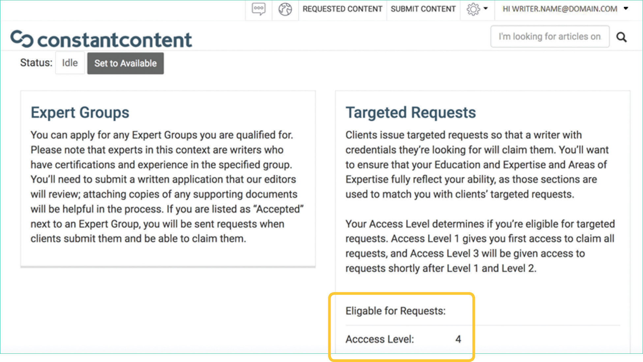The width and height of the screenshot is (643, 362).
Task: Click the magnifying glass search icon
Action: (622, 37)
